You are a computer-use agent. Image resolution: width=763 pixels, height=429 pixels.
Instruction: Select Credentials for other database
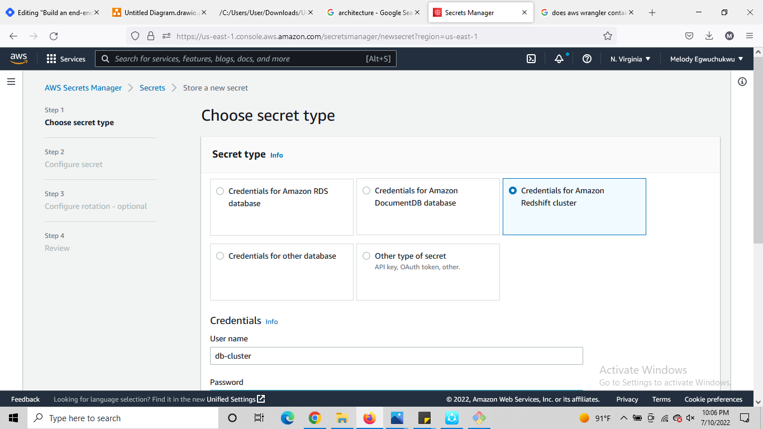click(x=282, y=272)
